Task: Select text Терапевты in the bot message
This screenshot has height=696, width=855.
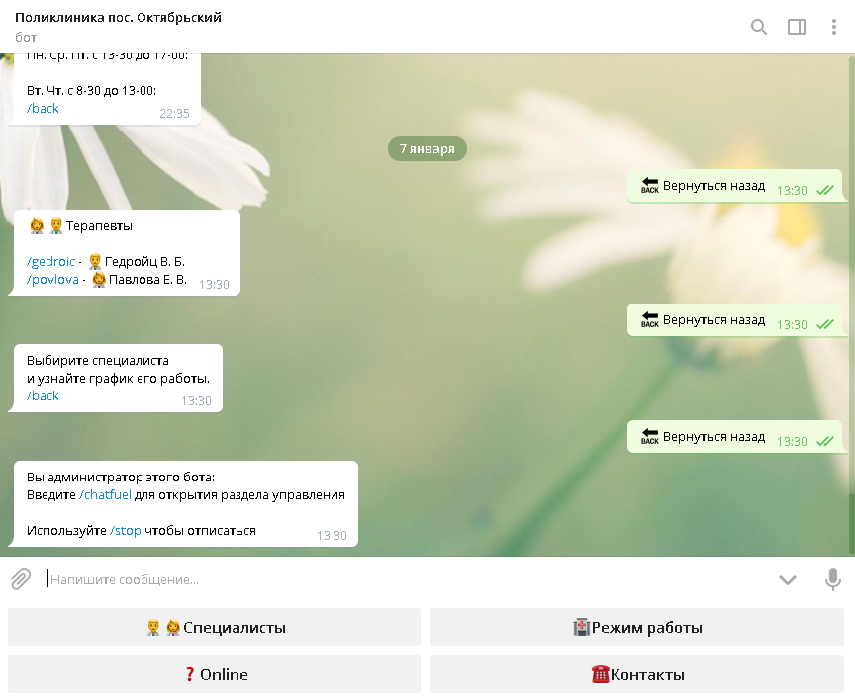Action: pyautogui.click(x=99, y=226)
